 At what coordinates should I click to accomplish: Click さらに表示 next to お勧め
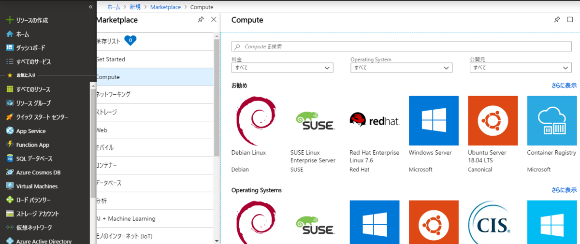click(x=564, y=86)
